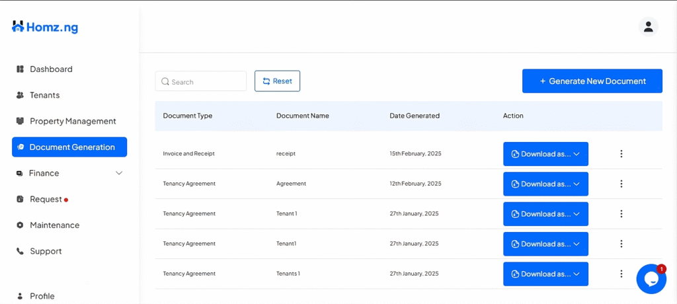Click the Reset arrows icon
This screenshot has height=304, width=677.
point(266,81)
